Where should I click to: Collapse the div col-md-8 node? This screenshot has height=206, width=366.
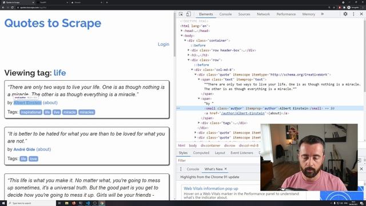[x=192, y=70]
